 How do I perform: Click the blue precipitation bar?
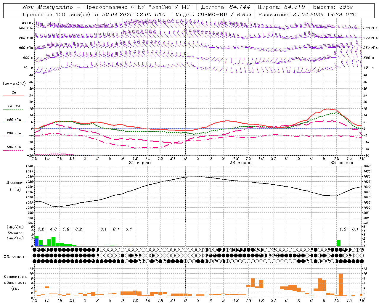(x=36, y=242)
